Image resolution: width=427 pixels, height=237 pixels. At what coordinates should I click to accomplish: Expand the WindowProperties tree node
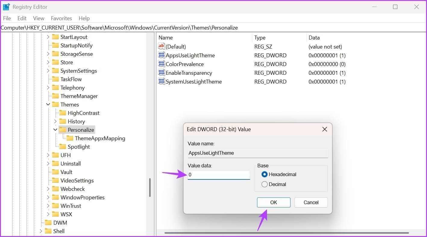coord(48,197)
